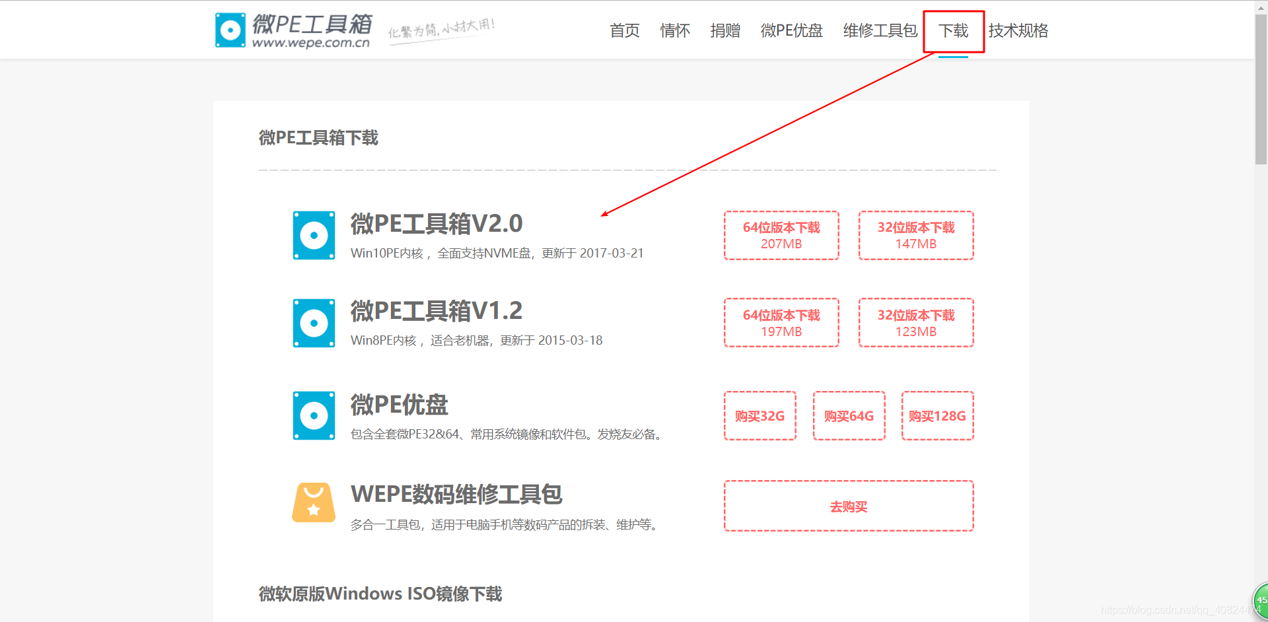The height and width of the screenshot is (622, 1268).
Task: Click the Win10PE内核 description text
Action: [x=497, y=254]
